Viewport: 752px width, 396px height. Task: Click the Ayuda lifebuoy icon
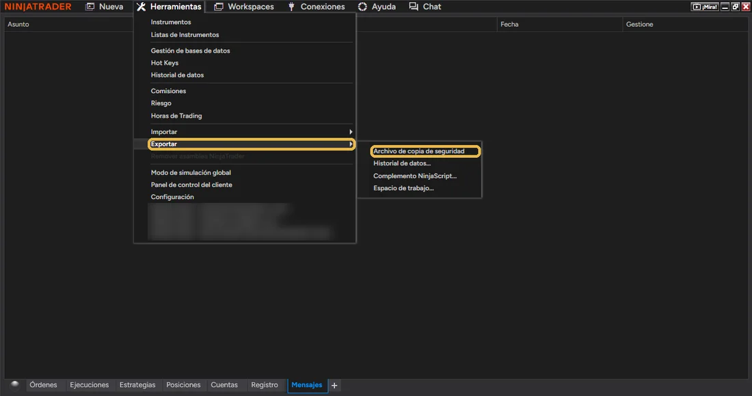[x=362, y=7]
